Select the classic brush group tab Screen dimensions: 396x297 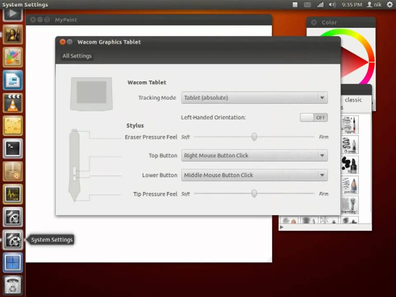[x=354, y=100]
